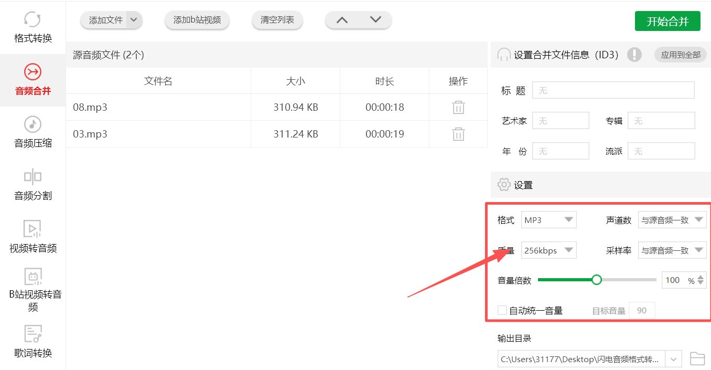Click the 文件名 column header
The height and width of the screenshot is (370, 711).
(158, 81)
